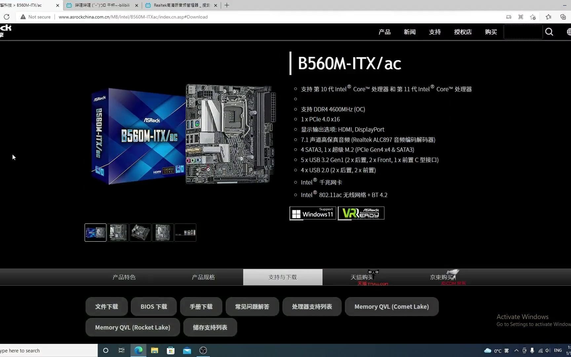Click the address bar URL
Image resolution: width=571 pixels, height=357 pixels.
tap(133, 17)
